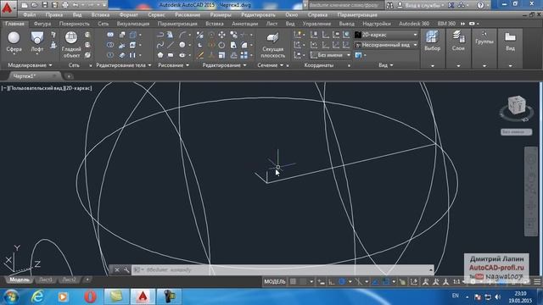Toggle dynamic UCS icon in status bar
Image resolution: width=543 pixels, height=305 pixels.
tap(414, 282)
